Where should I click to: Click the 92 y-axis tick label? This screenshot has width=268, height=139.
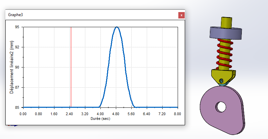tap(17, 47)
